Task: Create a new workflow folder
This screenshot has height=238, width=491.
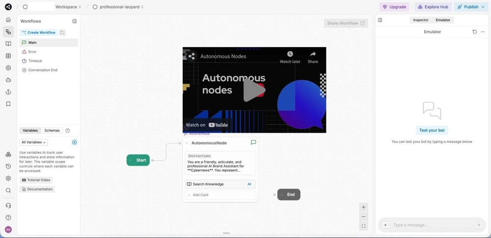Action: coord(62,32)
